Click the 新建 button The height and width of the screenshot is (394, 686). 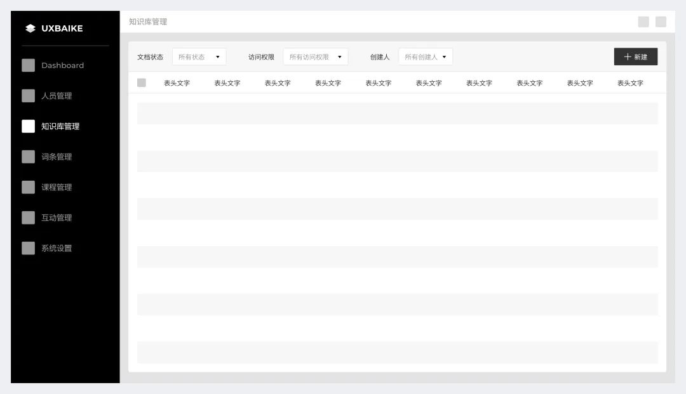point(636,56)
